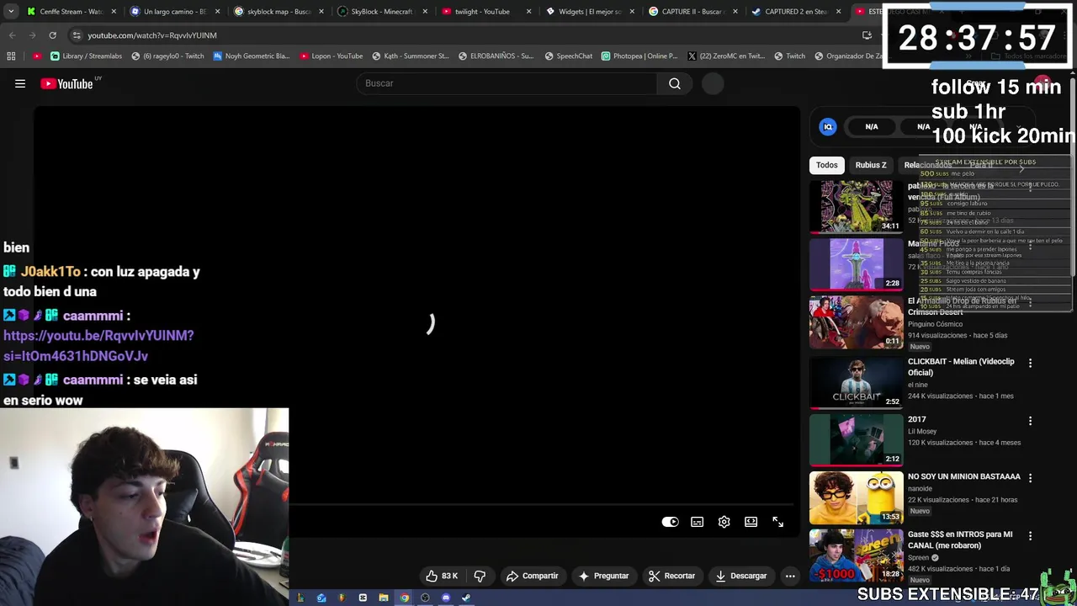Open more actions ellipsis below video
This screenshot has width=1077, height=606.
coord(789,576)
